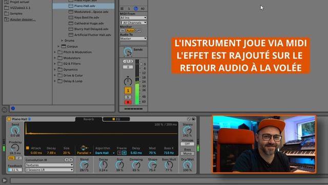Click the info view toggle icon
Screen dimensions: 328x185
click(4, 109)
